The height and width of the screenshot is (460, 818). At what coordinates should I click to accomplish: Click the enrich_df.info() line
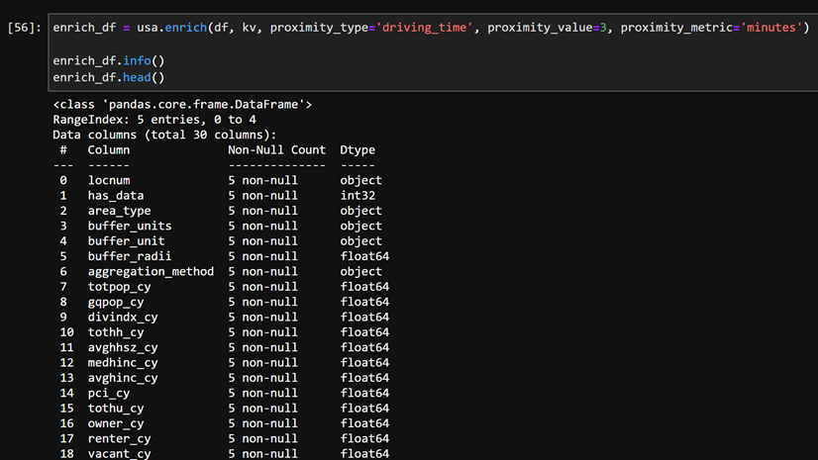(109, 61)
